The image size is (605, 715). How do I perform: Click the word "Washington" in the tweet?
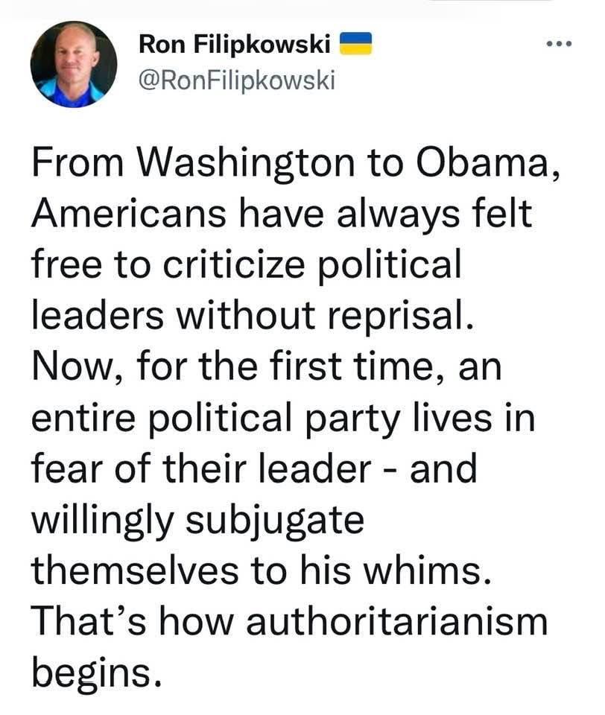(x=247, y=165)
